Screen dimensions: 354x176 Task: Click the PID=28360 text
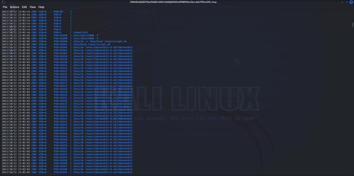coord(60,169)
